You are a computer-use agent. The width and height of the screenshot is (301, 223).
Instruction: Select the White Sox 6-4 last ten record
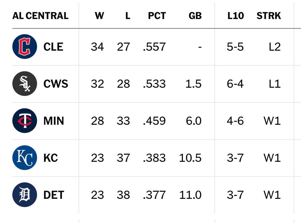click(x=235, y=84)
